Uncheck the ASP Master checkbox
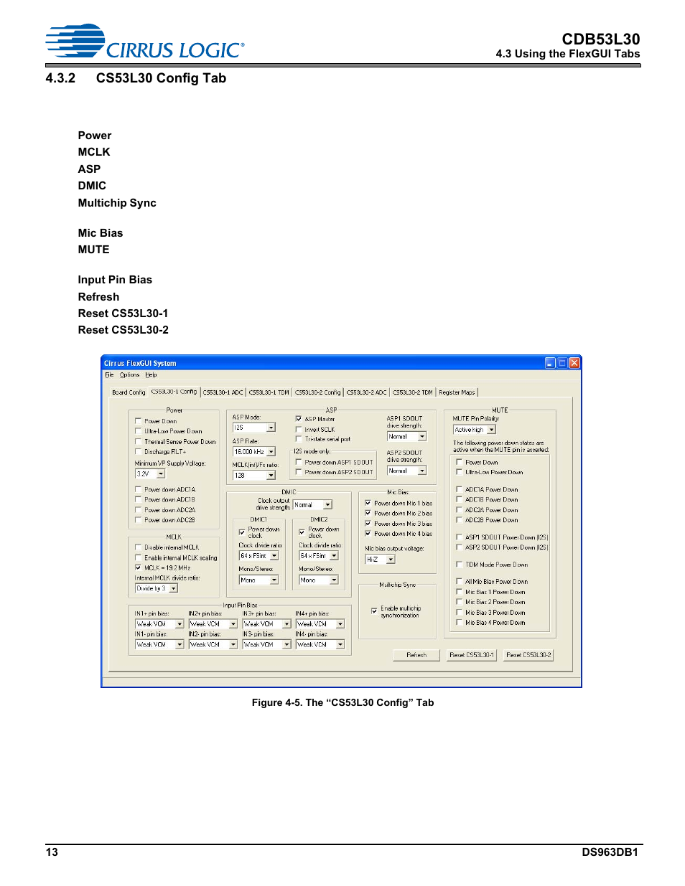 coord(299,419)
